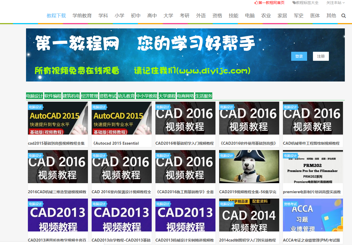Go to the 小学 section
Viewport: 352px width, 245px height.
[120, 16]
